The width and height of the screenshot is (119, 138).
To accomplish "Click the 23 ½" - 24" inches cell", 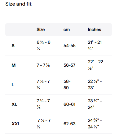I will pyautogui.click(x=95, y=104).
